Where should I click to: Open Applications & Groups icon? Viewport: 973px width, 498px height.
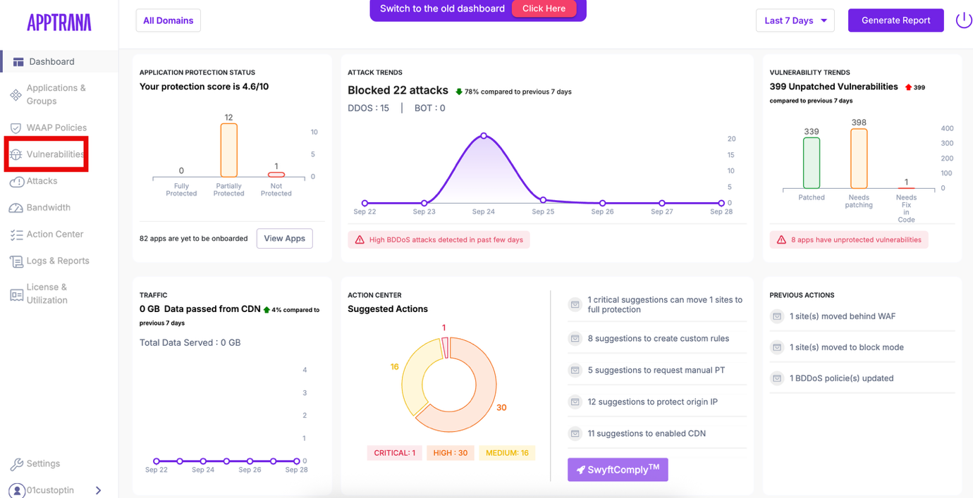click(x=16, y=94)
